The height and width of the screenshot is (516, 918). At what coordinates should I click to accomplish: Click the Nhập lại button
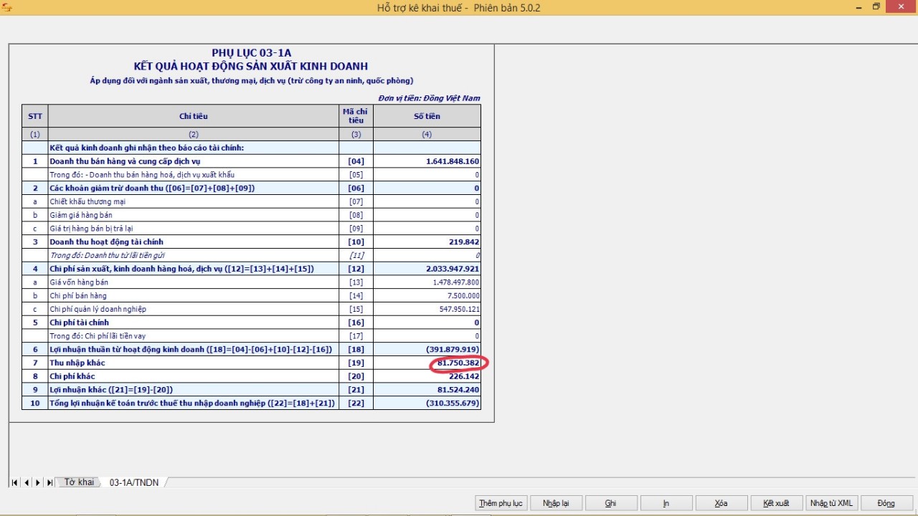pyautogui.click(x=556, y=503)
